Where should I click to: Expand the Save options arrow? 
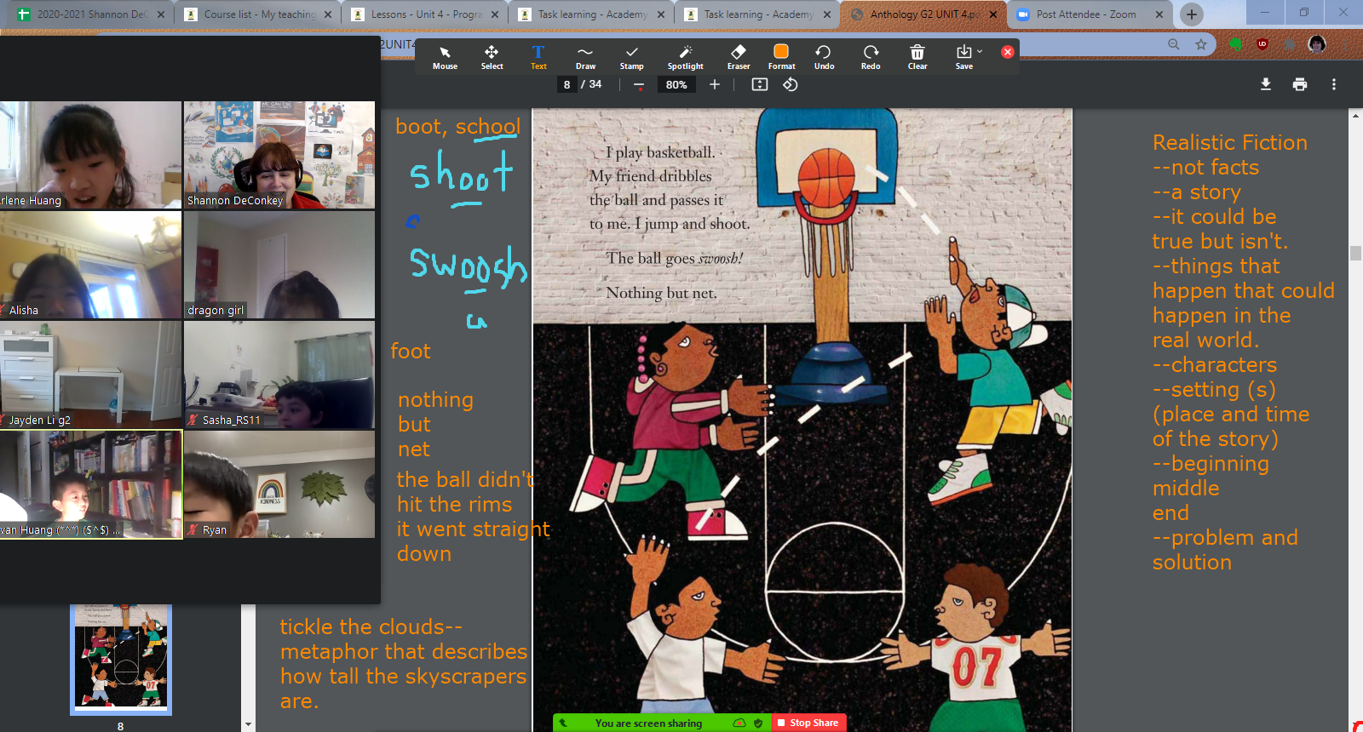pos(980,52)
